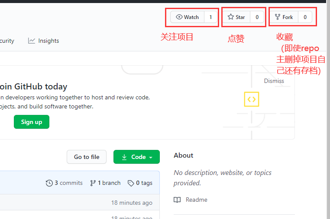Viewport: 330px width, 219px height.
Task: View the 3 commits history
Action: 64,183
